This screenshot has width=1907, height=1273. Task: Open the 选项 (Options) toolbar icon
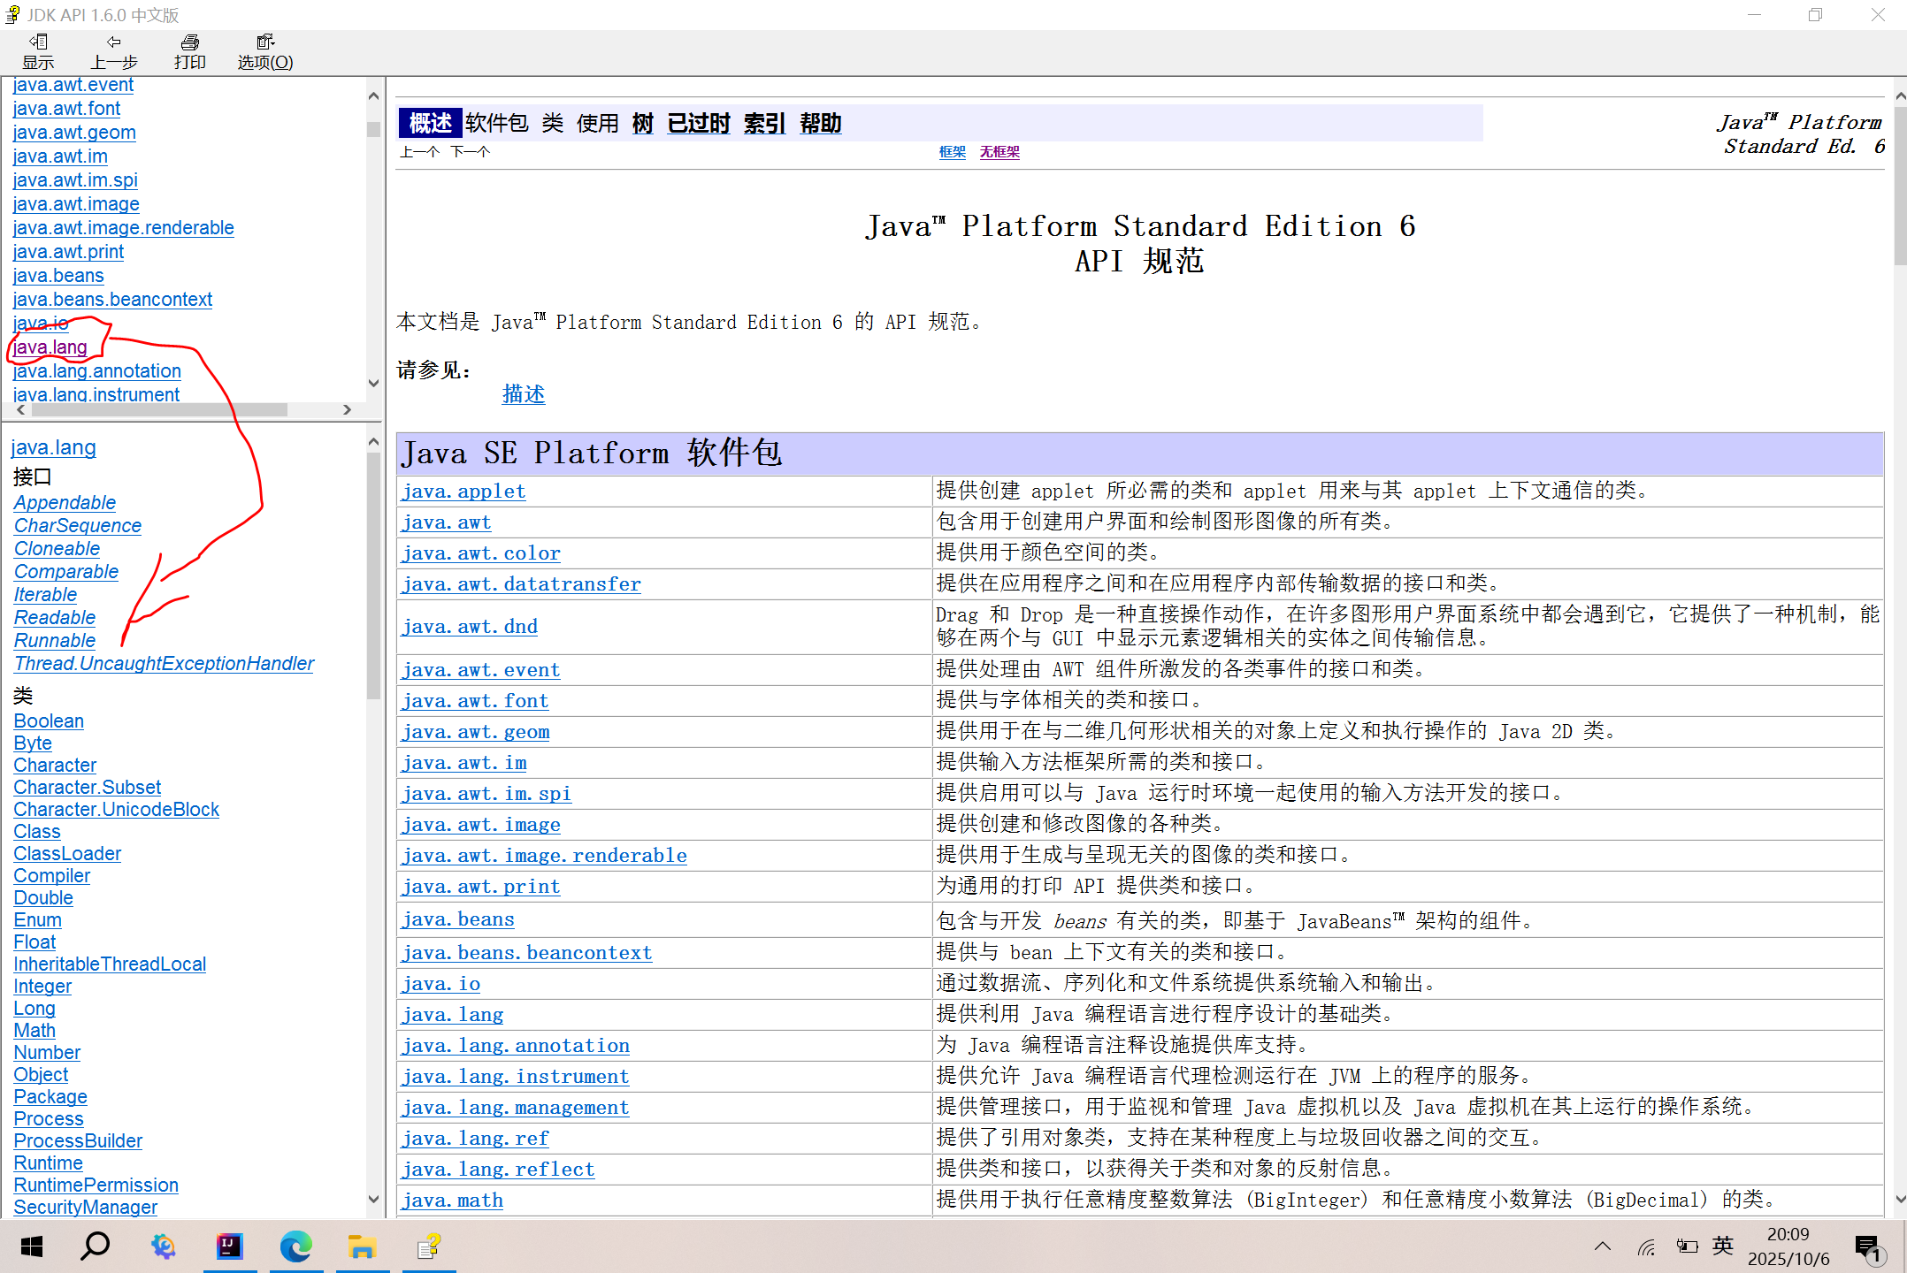264,51
